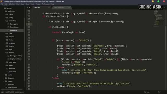
Task: Expand the system folder
Action: tap(4, 81)
